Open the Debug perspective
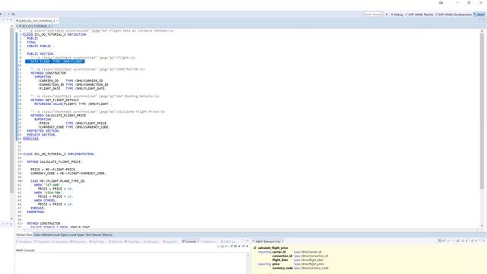Screen dimensions: 487x274 pyautogui.click(x=397, y=14)
